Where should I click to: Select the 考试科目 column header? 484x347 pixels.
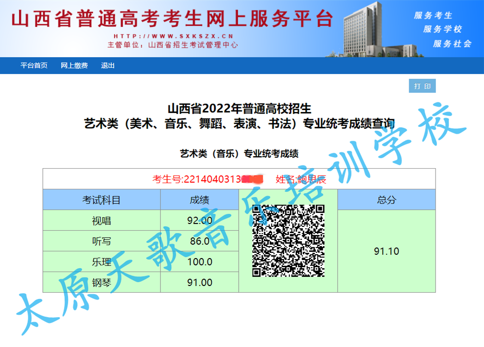(x=102, y=200)
